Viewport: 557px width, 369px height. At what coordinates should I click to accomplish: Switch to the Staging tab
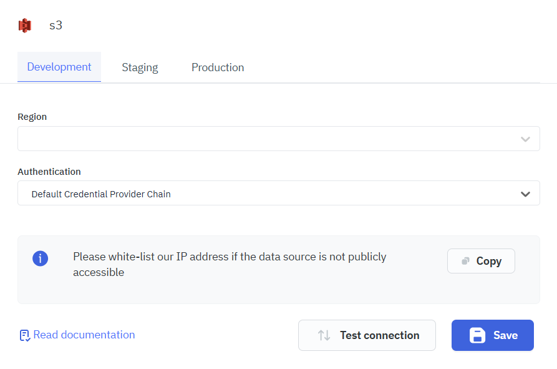(140, 67)
